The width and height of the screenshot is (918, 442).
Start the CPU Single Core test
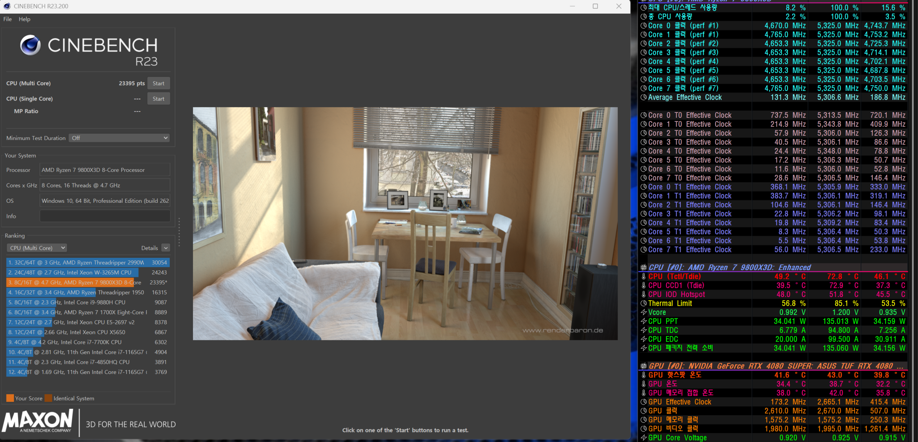click(x=158, y=99)
